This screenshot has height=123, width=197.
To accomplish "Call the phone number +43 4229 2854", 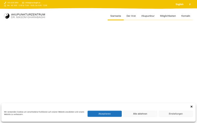I will point(13,3).
